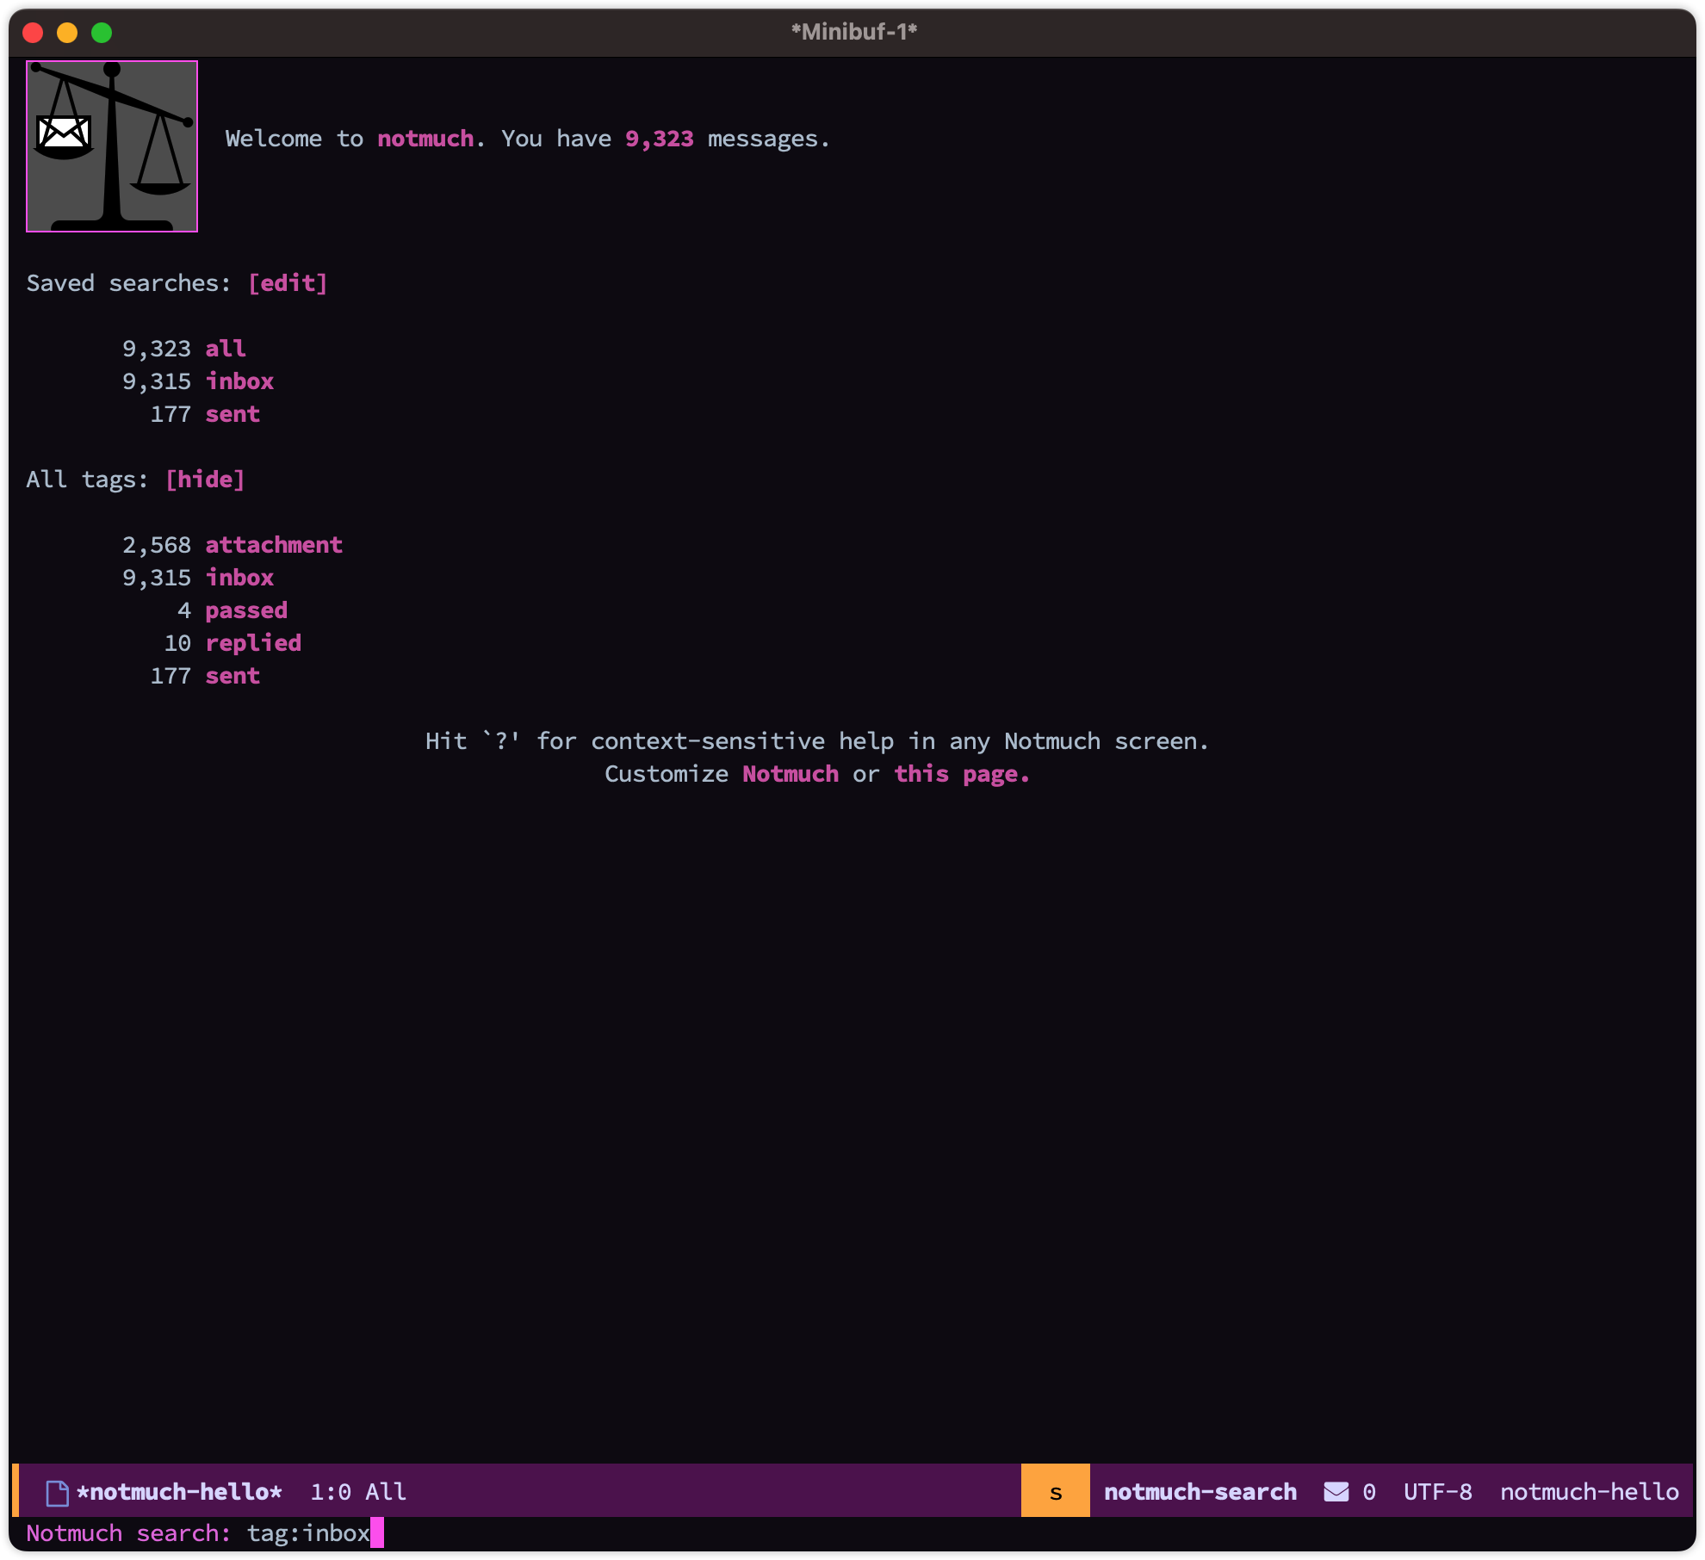The width and height of the screenshot is (1705, 1560).
Task: Open the notmuch link in welcome text
Action: 425,139
